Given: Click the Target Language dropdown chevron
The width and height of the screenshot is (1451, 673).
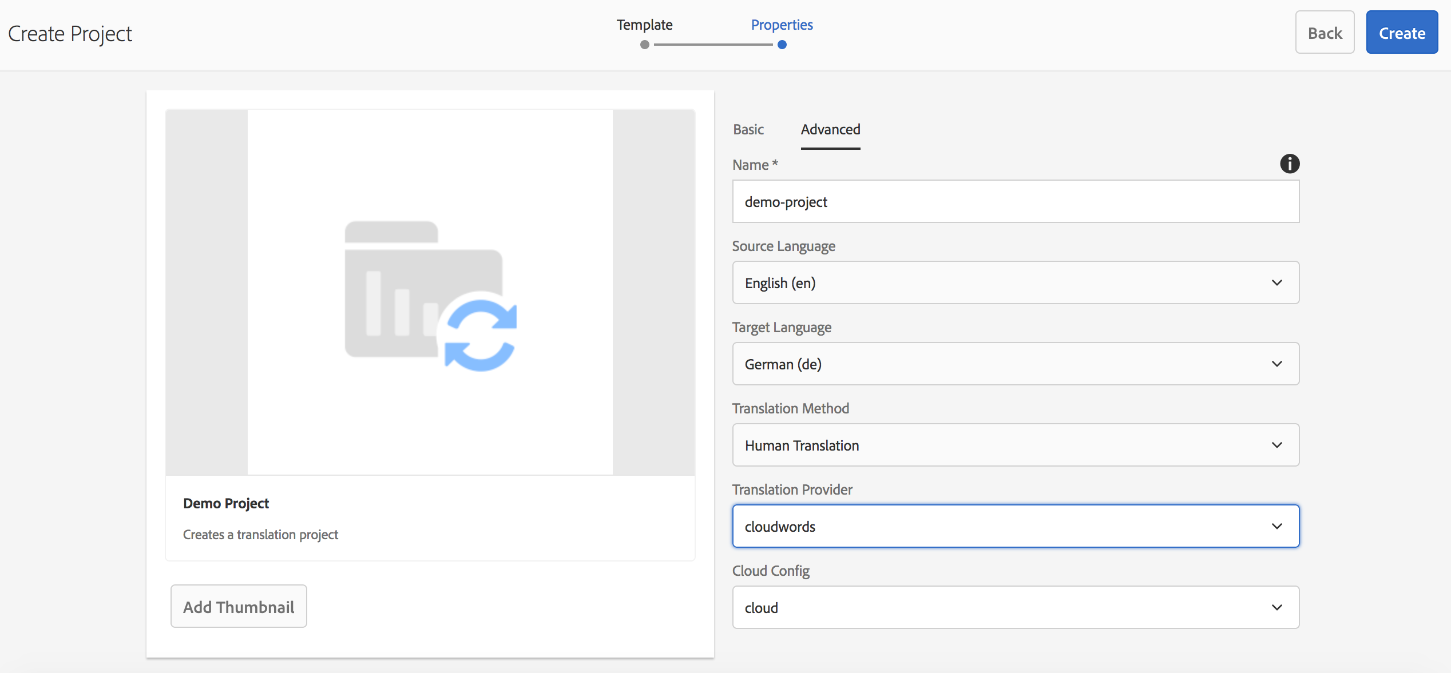Looking at the screenshot, I should point(1276,364).
